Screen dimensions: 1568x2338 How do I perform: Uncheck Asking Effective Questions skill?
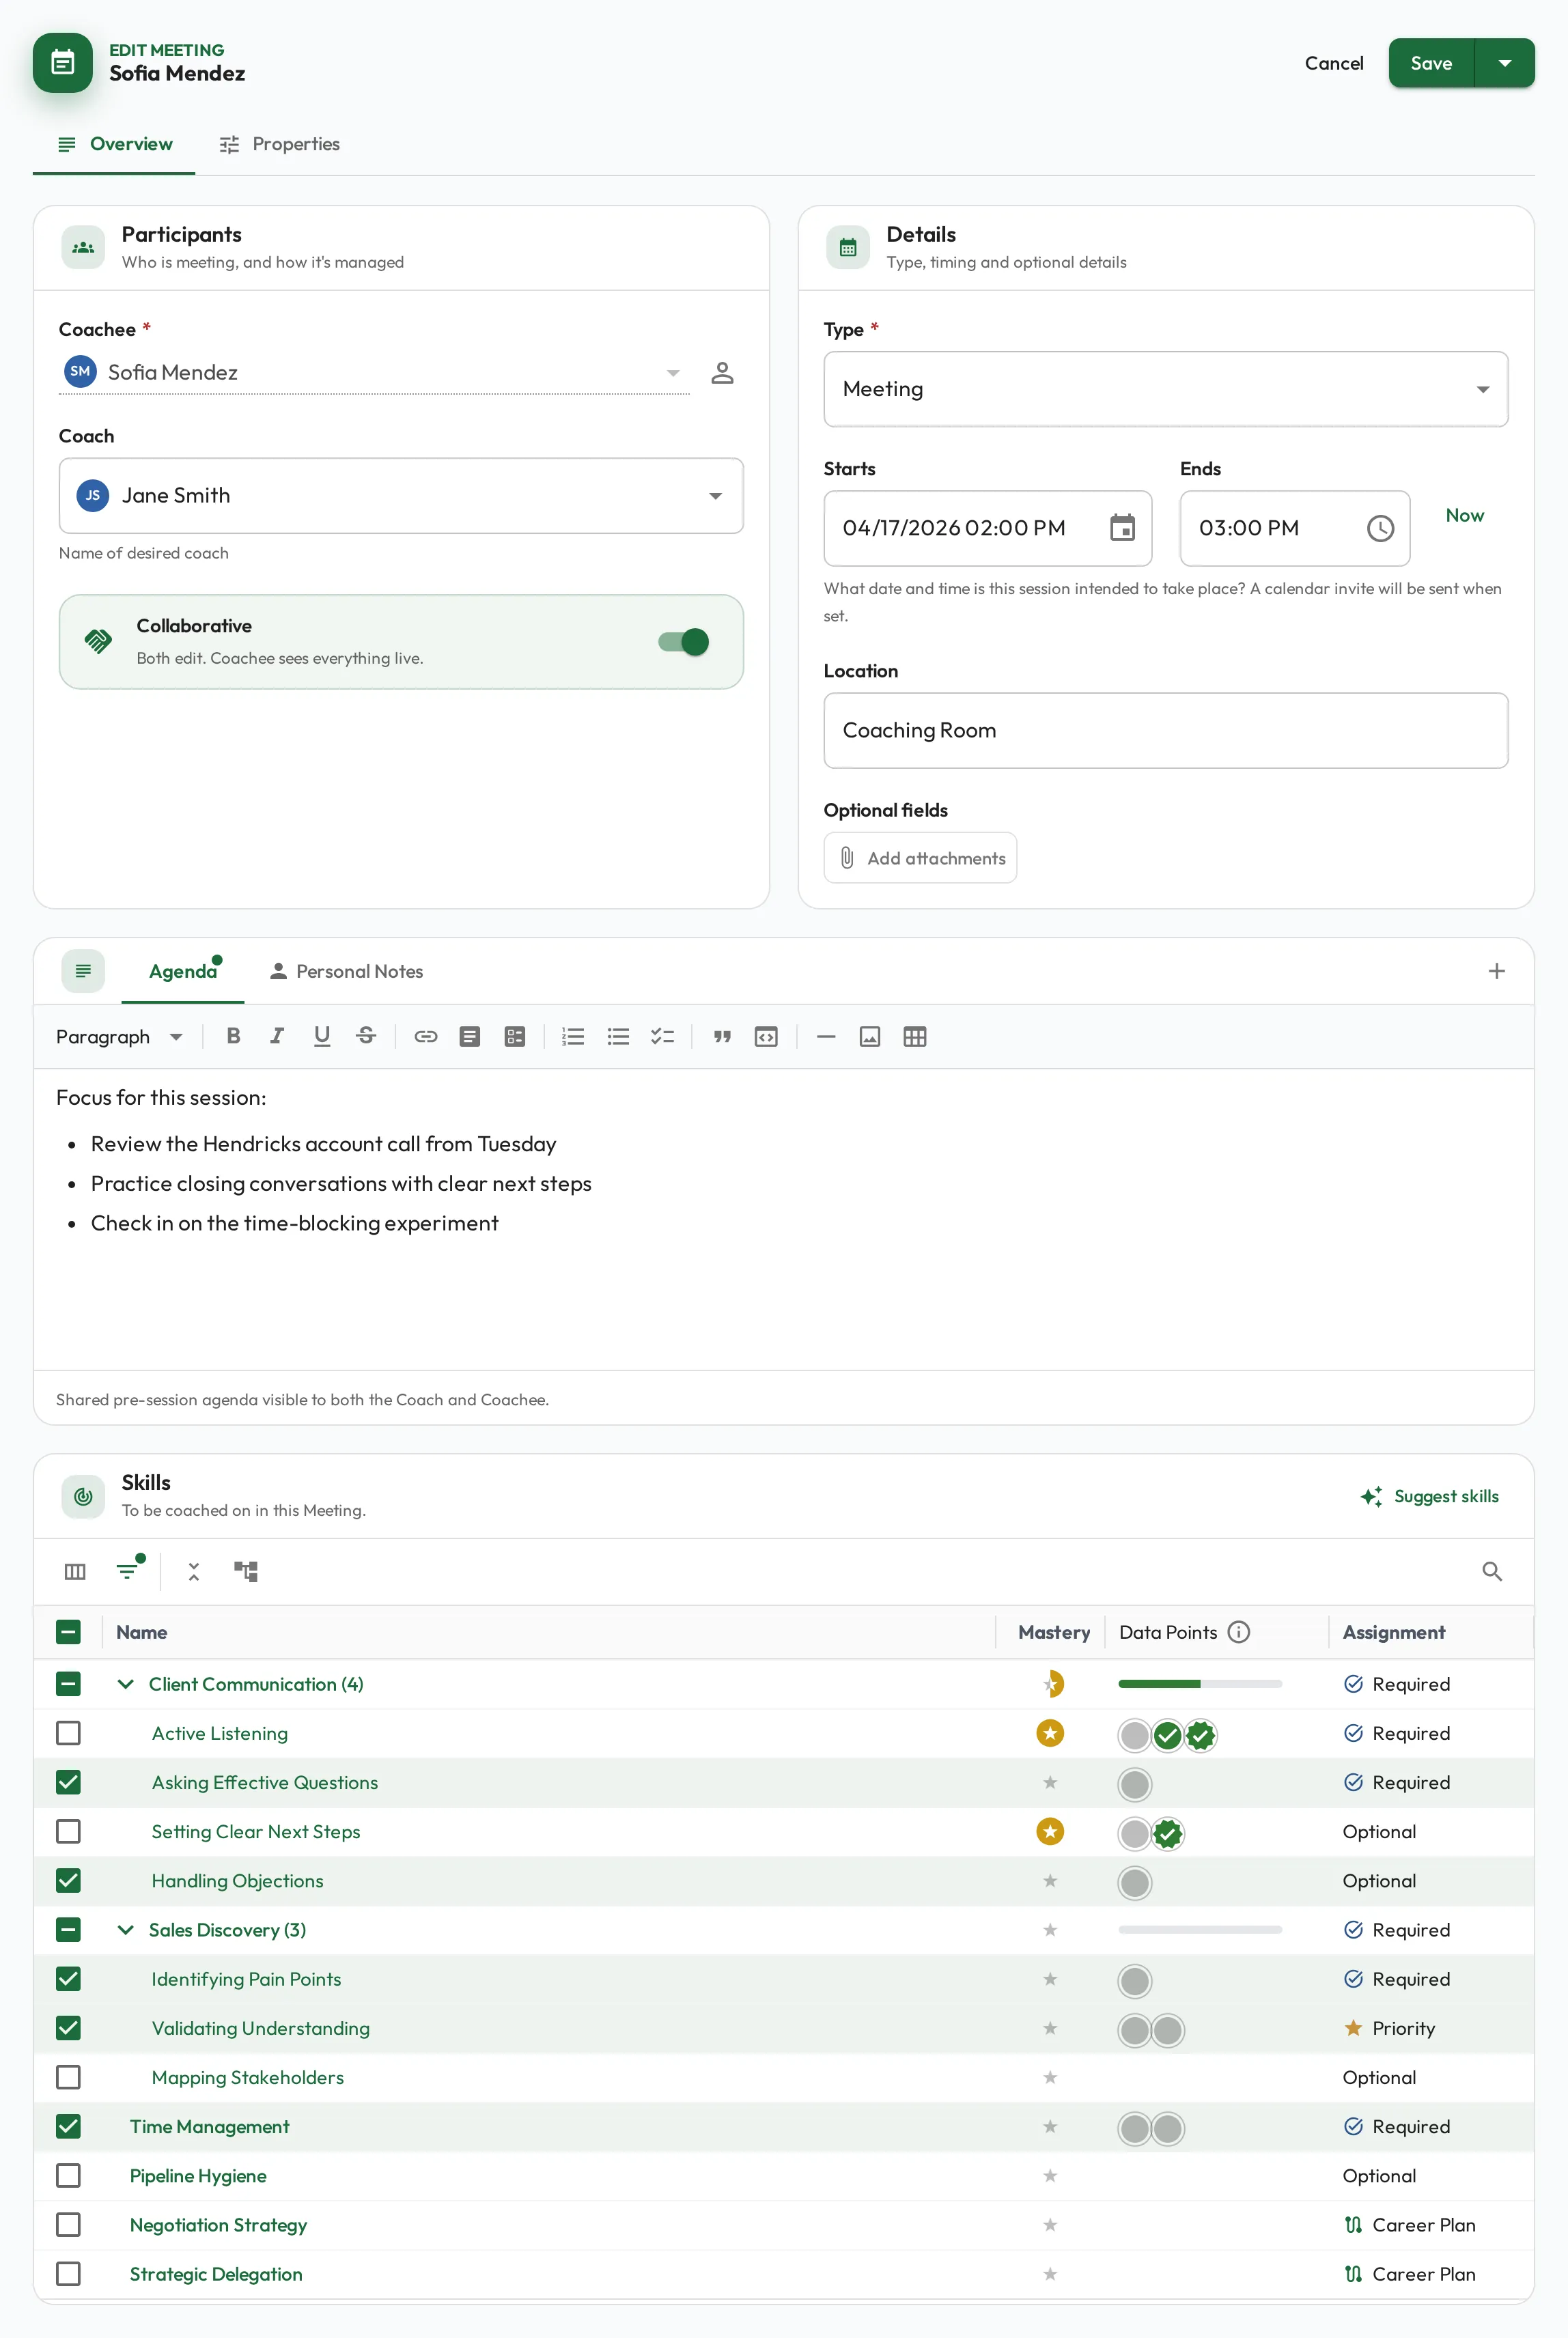click(x=68, y=1781)
